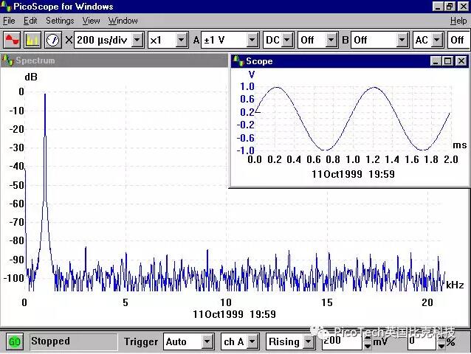The image size is (471, 354).
Task: Click the trigger threshold mV spinner arrows
Action: [366, 341]
